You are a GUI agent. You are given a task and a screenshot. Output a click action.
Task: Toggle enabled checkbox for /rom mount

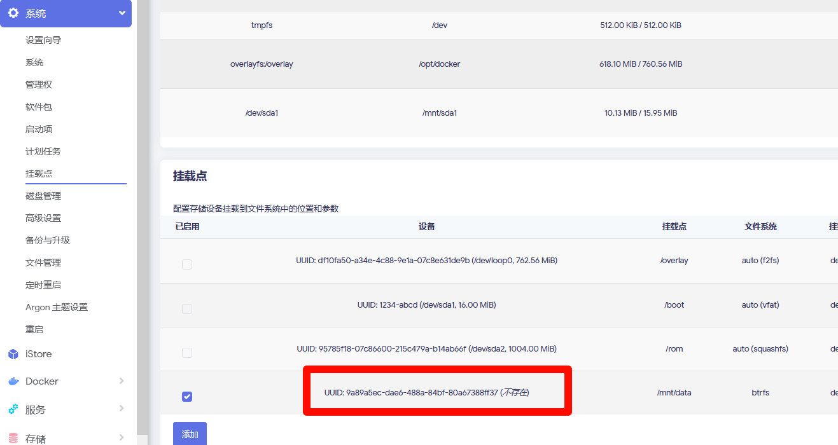pos(187,352)
